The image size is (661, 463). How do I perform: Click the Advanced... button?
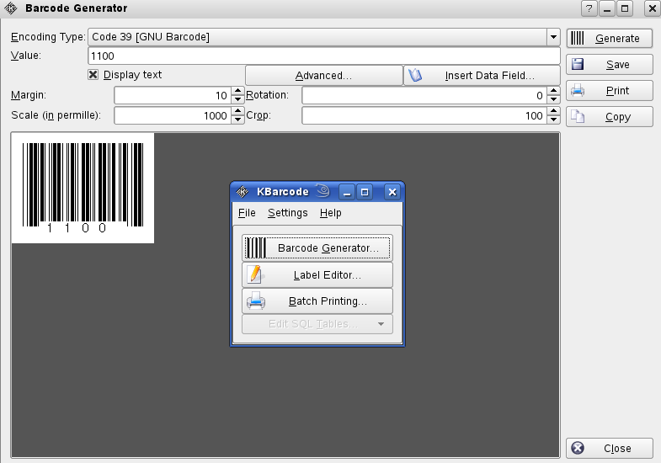click(x=323, y=76)
